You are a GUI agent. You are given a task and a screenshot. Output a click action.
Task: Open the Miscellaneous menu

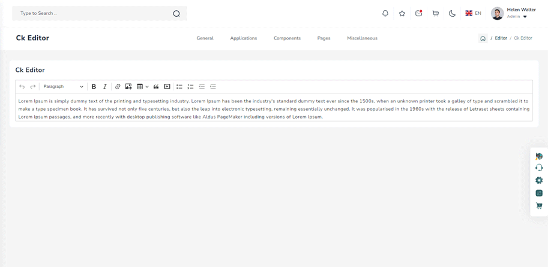(x=363, y=38)
